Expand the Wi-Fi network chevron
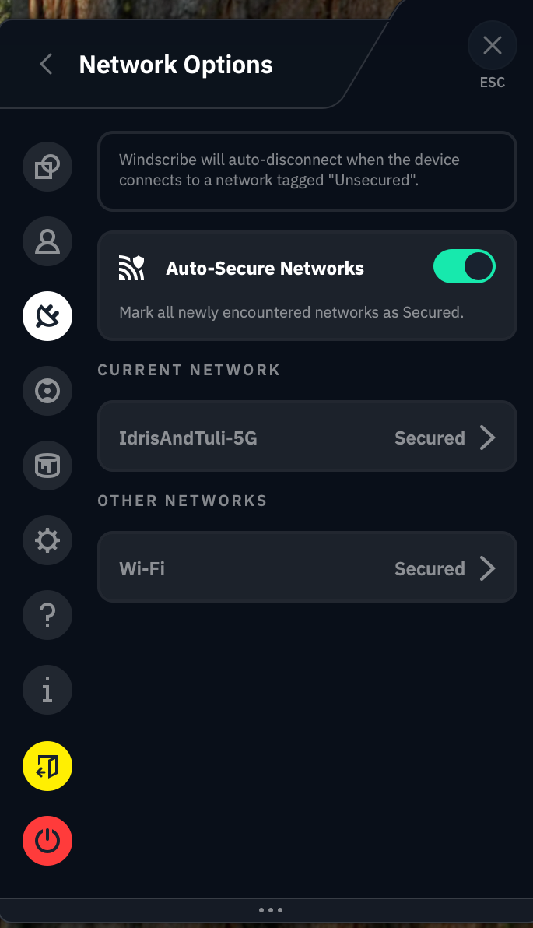 488,568
